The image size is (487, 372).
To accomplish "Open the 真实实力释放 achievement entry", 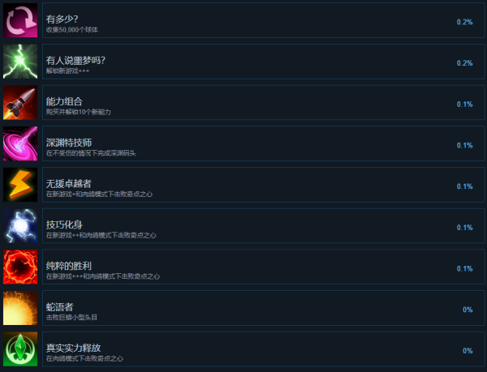I will tap(263, 349).
